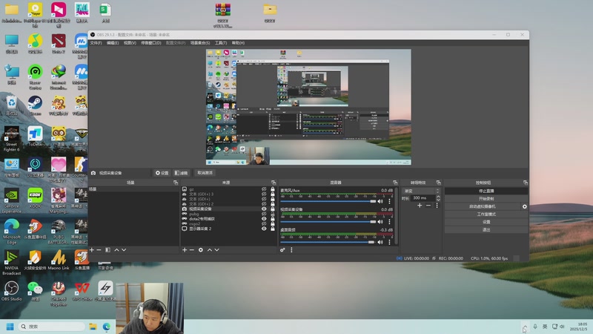Toggle visibility of 显示器采集 2 source
The height and width of the screenshot is (334, 593).
tap(264, 229)
